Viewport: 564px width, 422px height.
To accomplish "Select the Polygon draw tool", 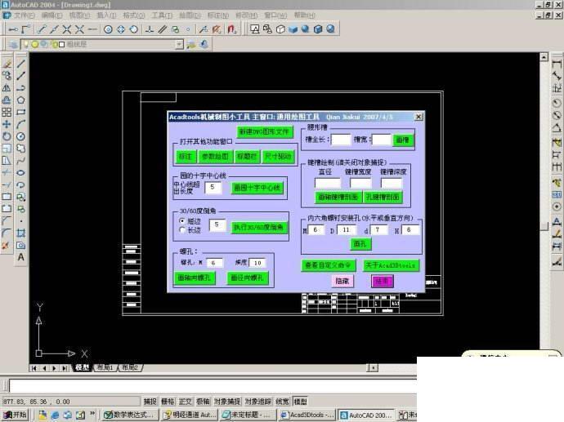I will [21, 100].
